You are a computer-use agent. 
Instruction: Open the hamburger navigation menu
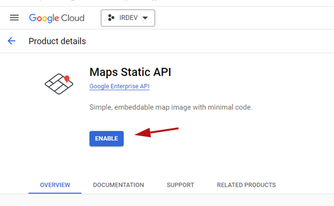[14, 18]
